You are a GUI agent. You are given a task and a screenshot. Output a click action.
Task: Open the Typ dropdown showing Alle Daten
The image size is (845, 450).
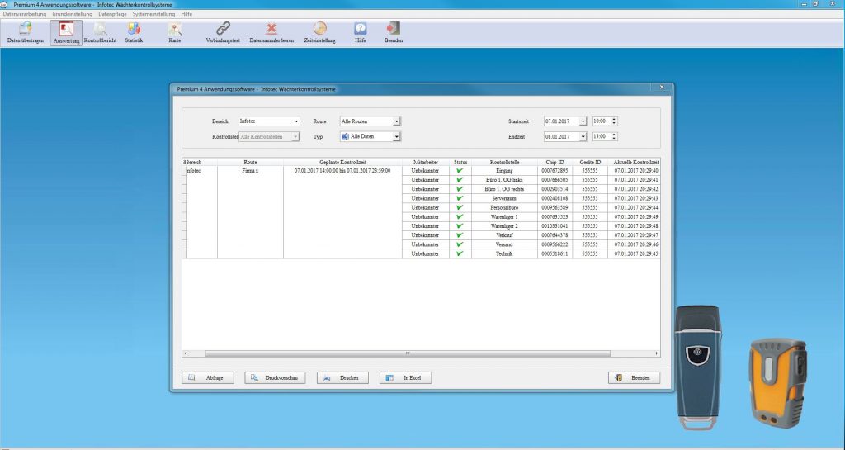[x=396, y=136]
